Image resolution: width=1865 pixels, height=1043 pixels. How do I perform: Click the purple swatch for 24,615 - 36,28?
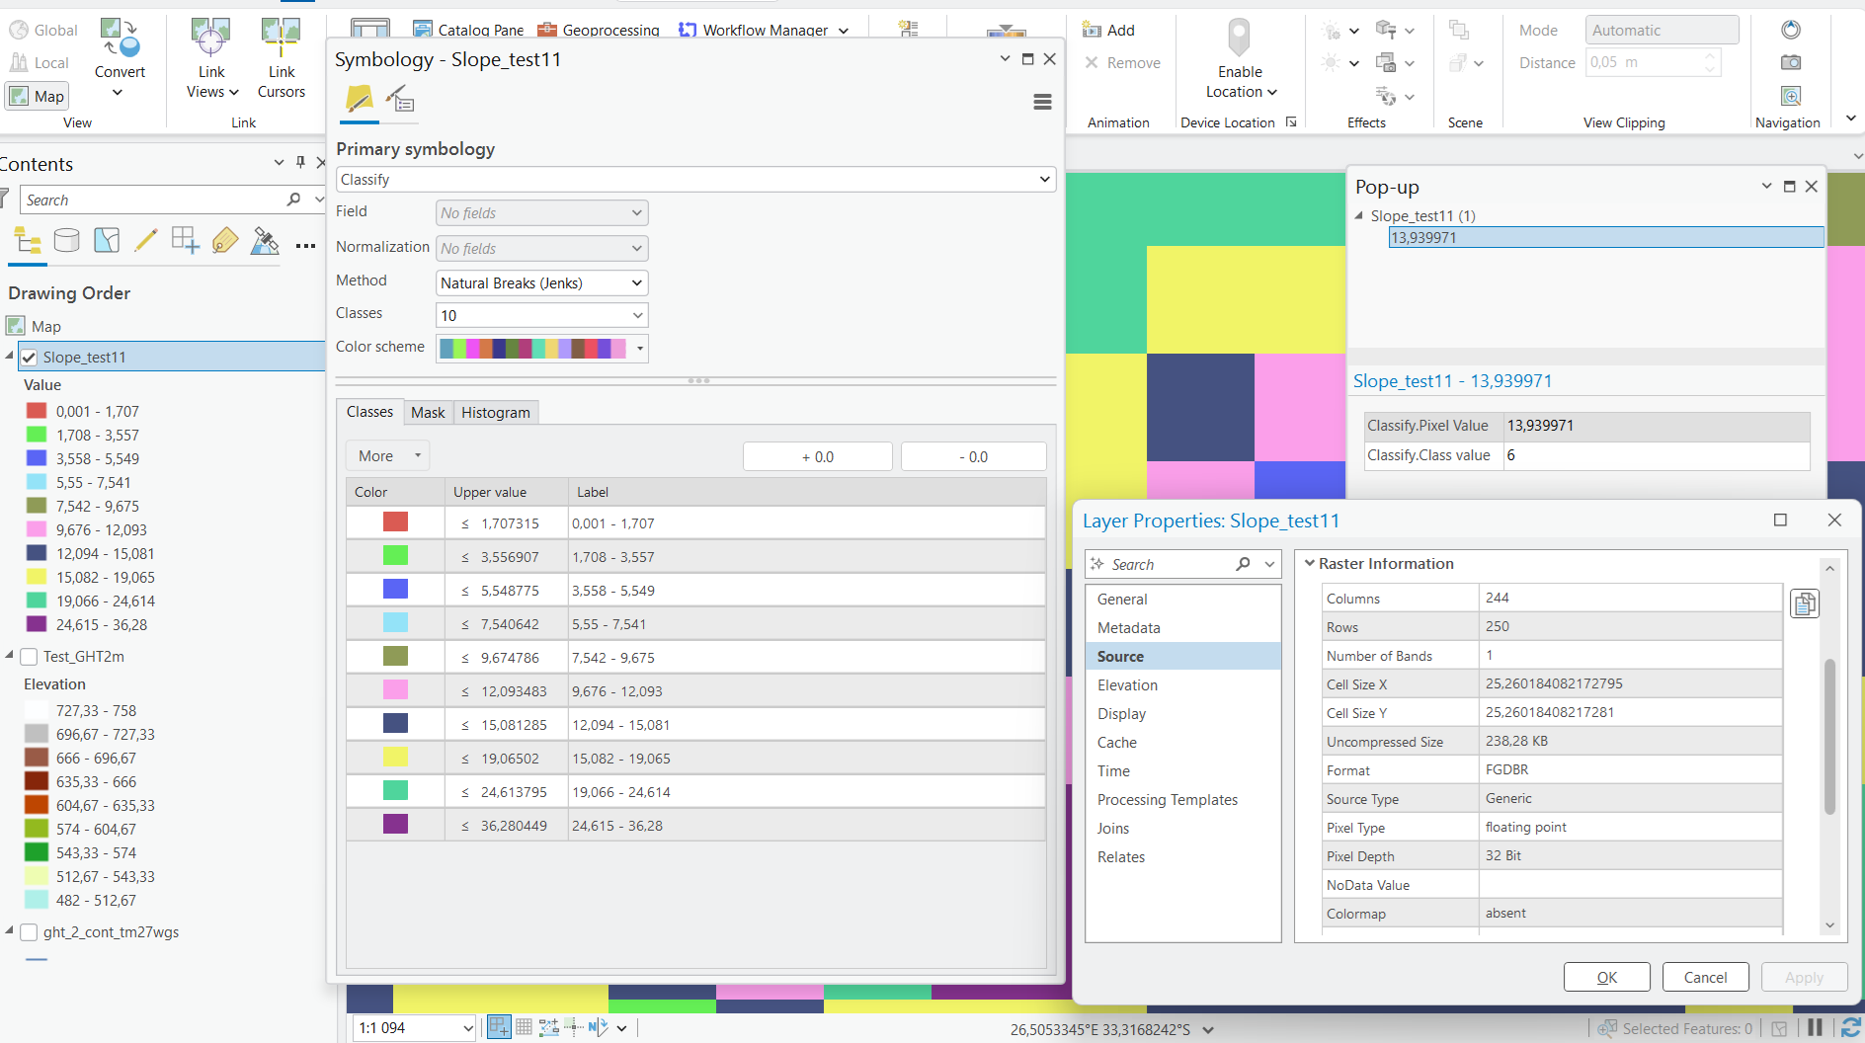tap(395, 824)
